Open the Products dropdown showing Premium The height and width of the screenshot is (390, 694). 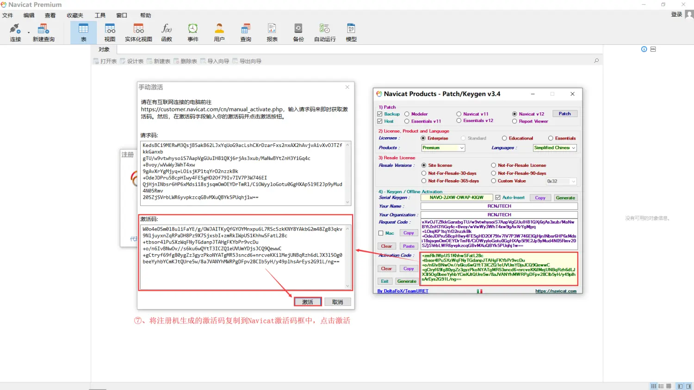[x=443, y=148]
